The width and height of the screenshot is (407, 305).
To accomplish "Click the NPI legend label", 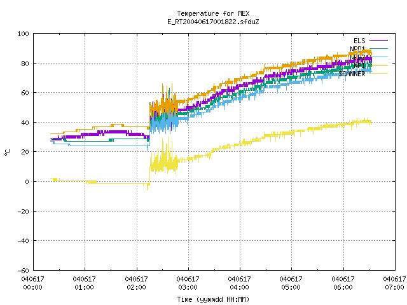I will (359, 65).
